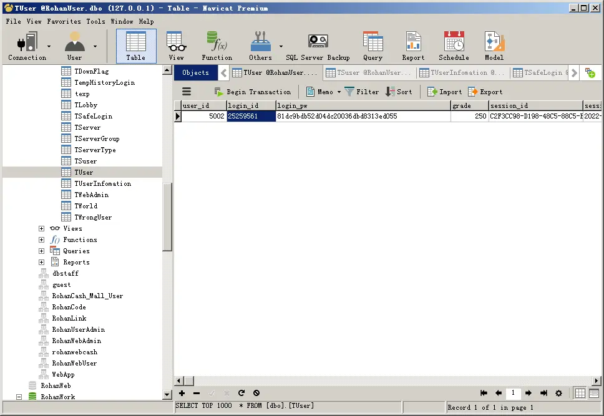The height and width of the screenshot is (416, 604).
Task: Open the Schedule tool
Action: tap(454, 46)
